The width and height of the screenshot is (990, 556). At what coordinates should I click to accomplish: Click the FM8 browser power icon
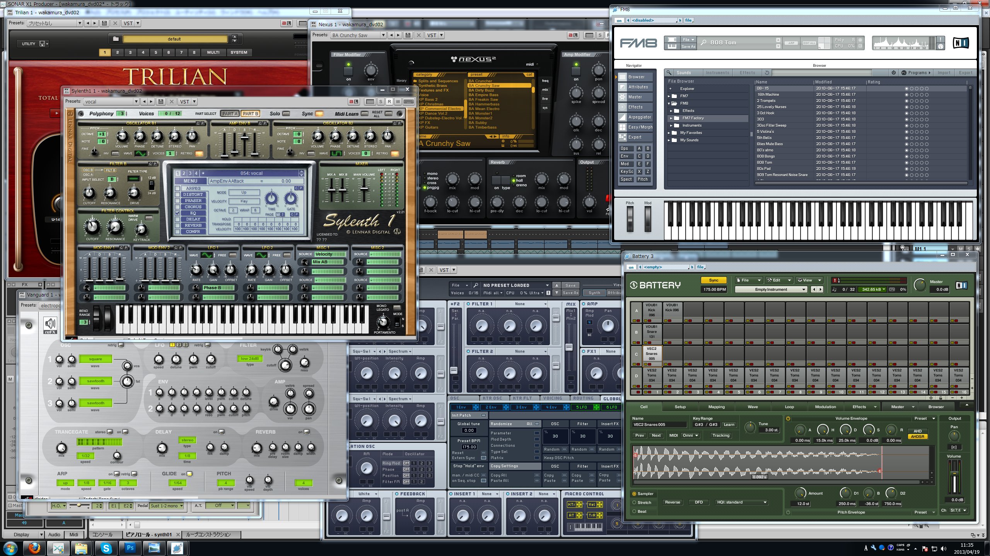click(x=894, y=73)
